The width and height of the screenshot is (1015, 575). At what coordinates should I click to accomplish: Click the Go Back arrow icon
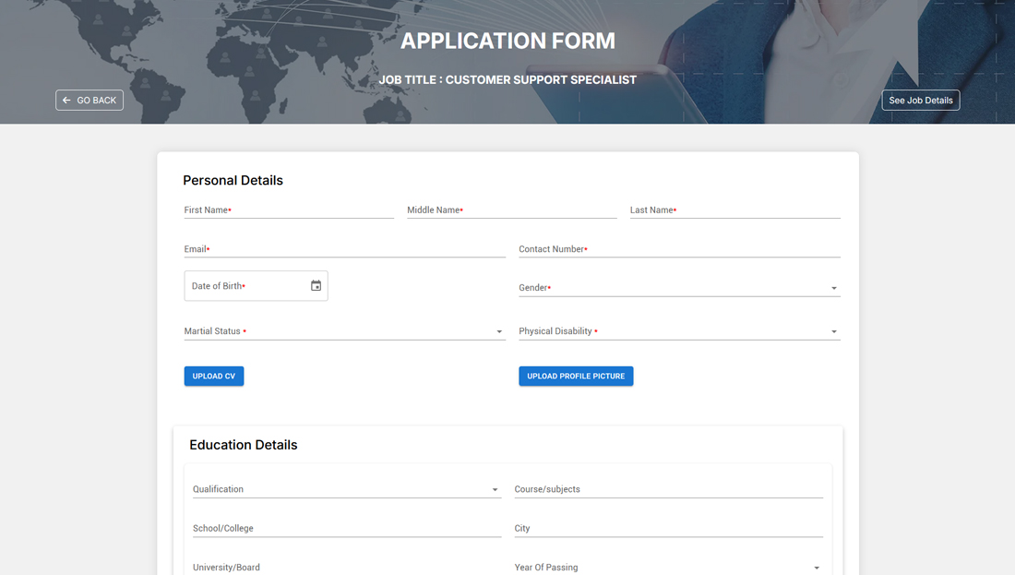pos(66,100)
